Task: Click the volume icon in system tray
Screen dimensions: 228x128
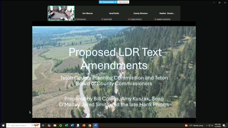Action: 212,126
